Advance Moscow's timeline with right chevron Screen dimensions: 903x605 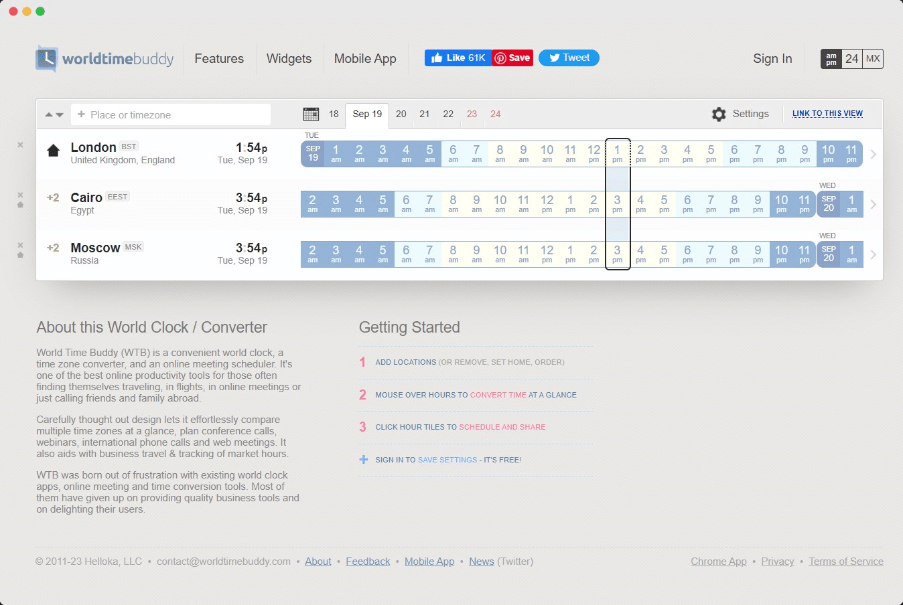[x=874, y=254]
